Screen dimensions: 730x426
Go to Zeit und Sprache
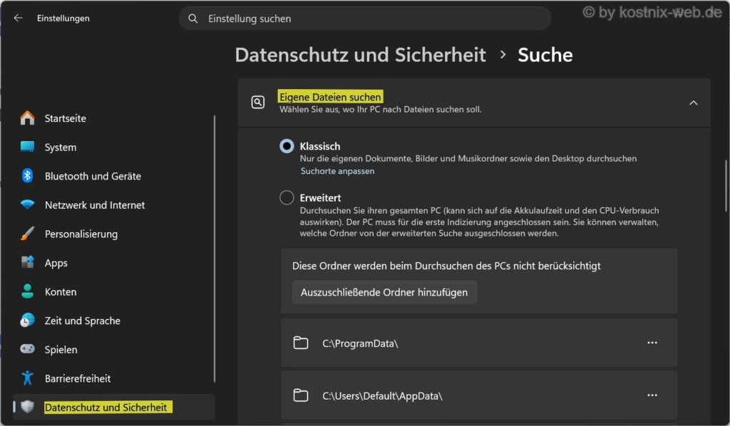[x=113, y=320]
